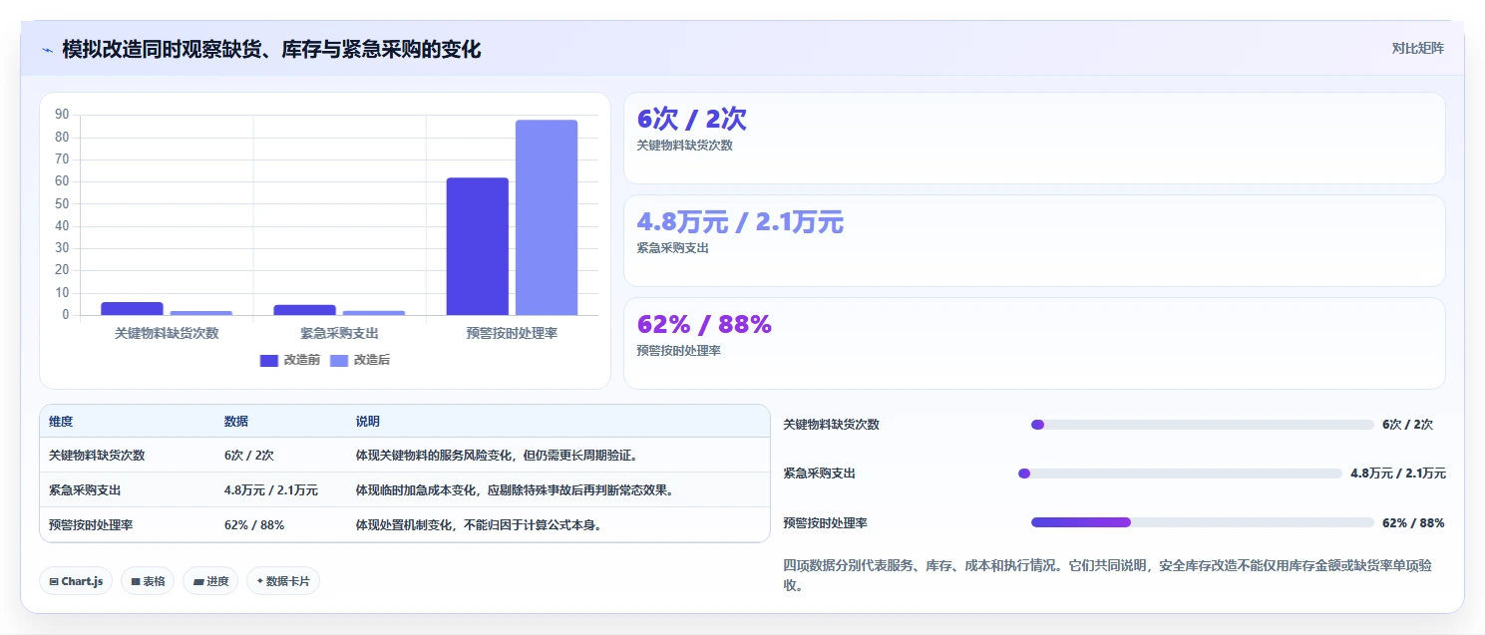Click the 紧急采购支出 caption under the 4.8万元 card
The image size is (1485, 635).
(x=672, y=248)
